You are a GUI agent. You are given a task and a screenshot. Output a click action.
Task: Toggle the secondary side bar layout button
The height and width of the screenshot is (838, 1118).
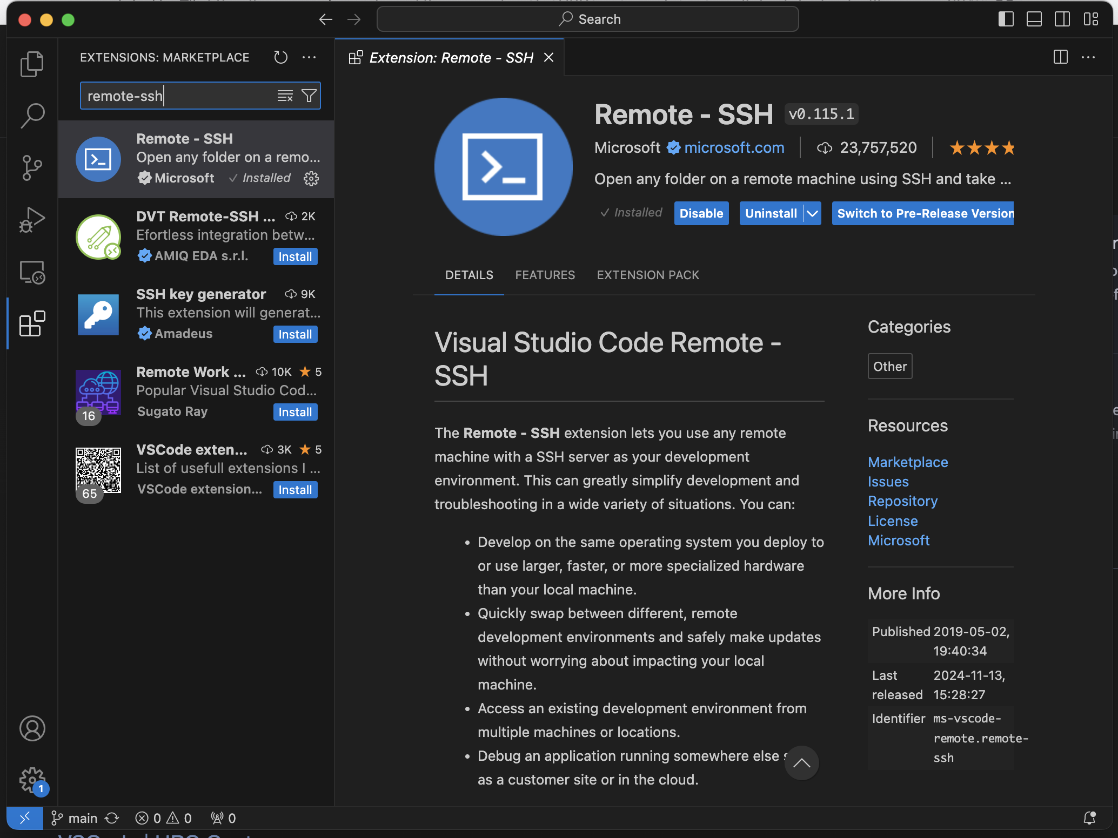click(x=1062, y=19)
